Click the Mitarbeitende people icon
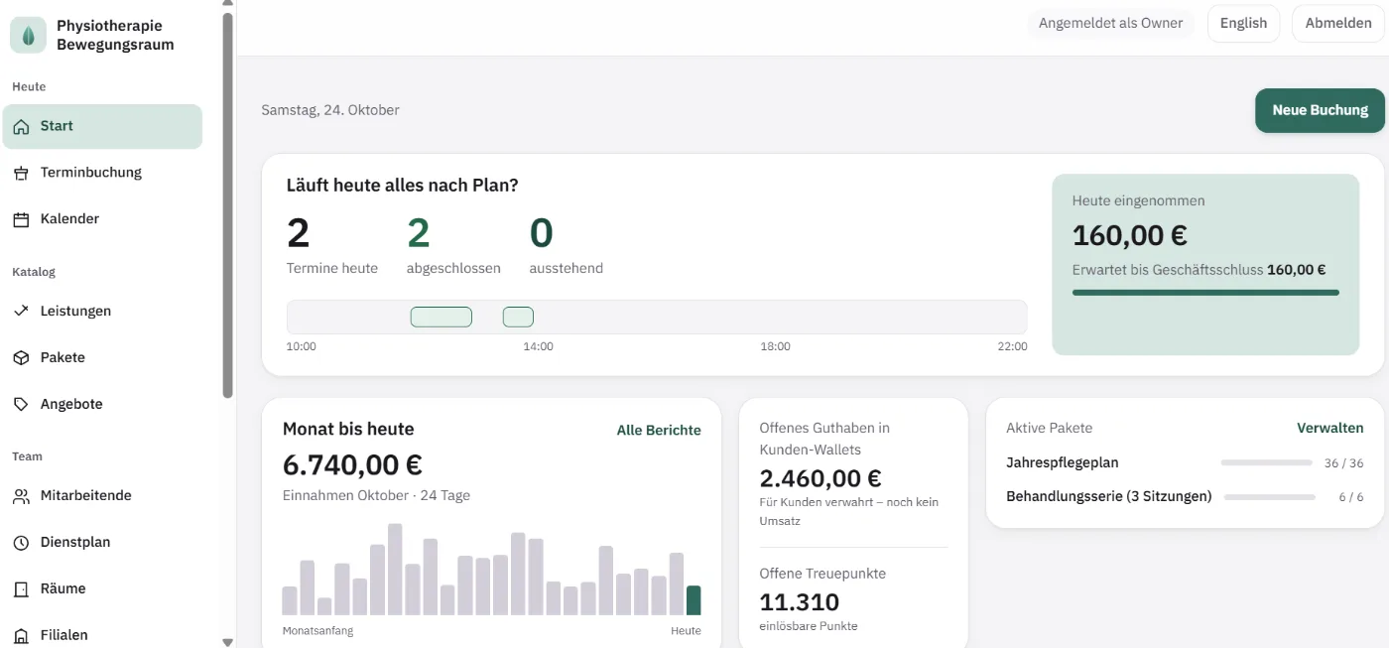Viewport: 1389px width, 648px height. tap(21, 496)
